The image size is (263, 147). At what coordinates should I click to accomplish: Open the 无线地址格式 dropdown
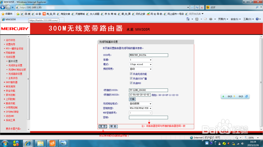(x=140, y=104)
